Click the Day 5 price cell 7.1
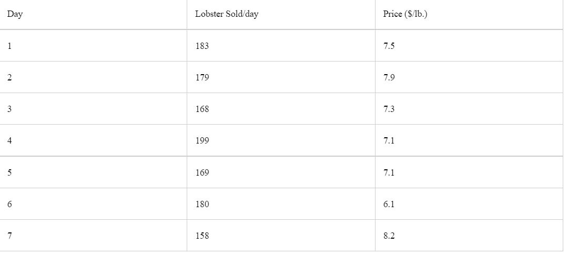The image size is (568, 255). (x=469, y=172)
